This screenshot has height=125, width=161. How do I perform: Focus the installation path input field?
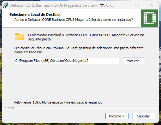click(67, 61)
